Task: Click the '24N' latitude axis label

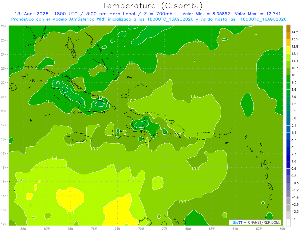Action: [x=4, y=54]
